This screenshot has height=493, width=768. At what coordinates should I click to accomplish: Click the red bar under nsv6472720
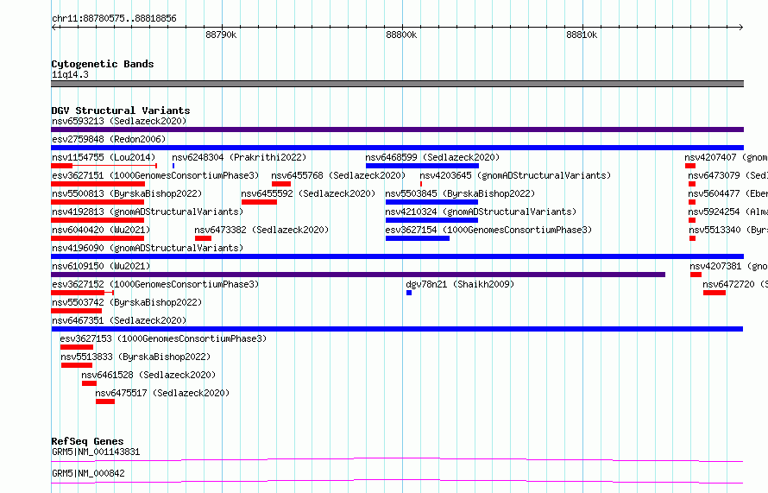pos(714,293)
